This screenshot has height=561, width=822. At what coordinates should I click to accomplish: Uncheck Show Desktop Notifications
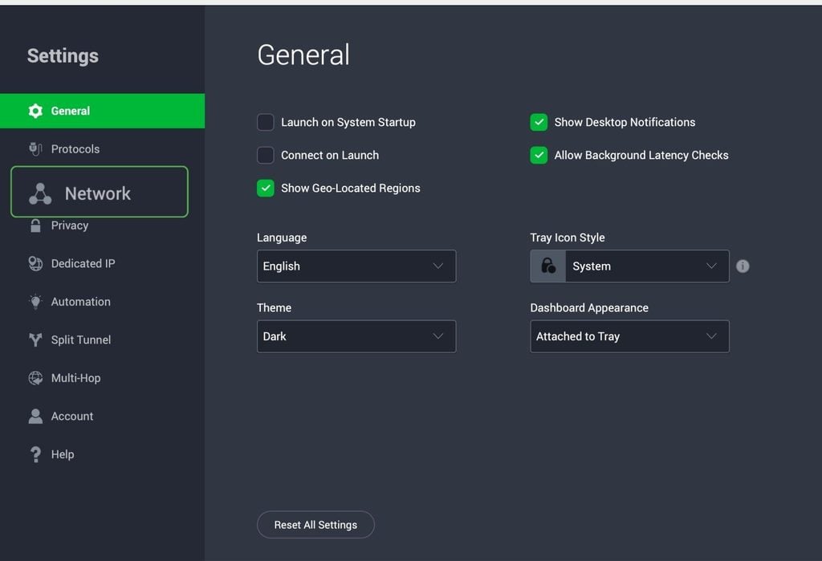tap(539, 122)
